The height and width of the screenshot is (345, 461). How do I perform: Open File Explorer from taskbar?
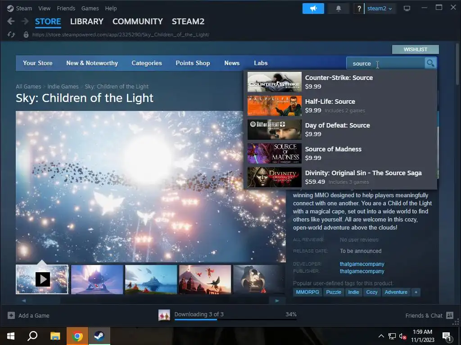(55, 336)
